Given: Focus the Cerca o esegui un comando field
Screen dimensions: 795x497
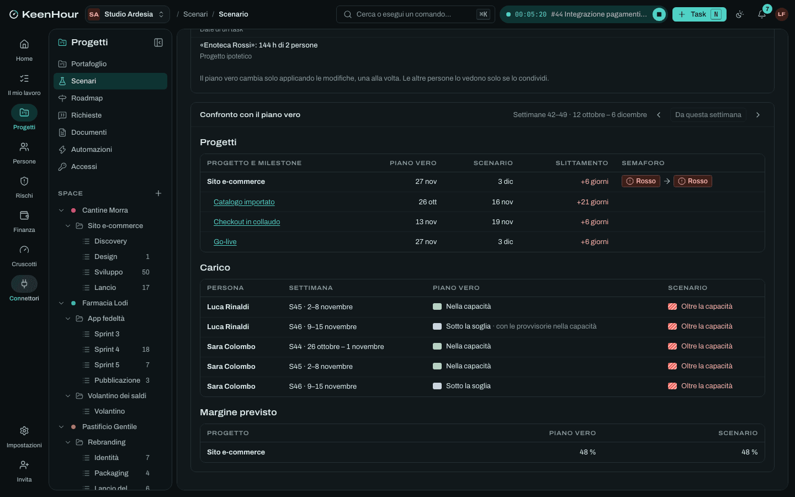Looking at the screenshot, I should click(416, 14).
